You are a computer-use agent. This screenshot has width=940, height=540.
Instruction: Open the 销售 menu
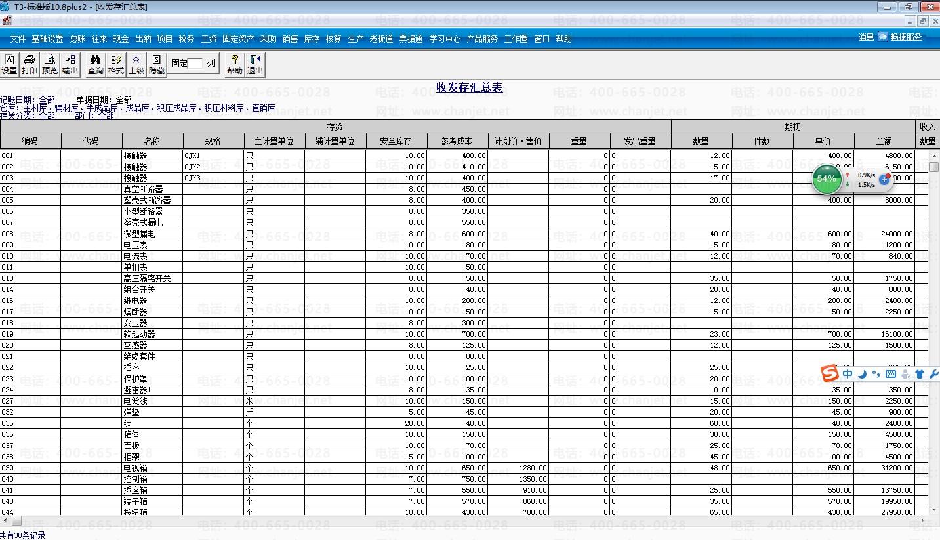[x=290, y=39]
